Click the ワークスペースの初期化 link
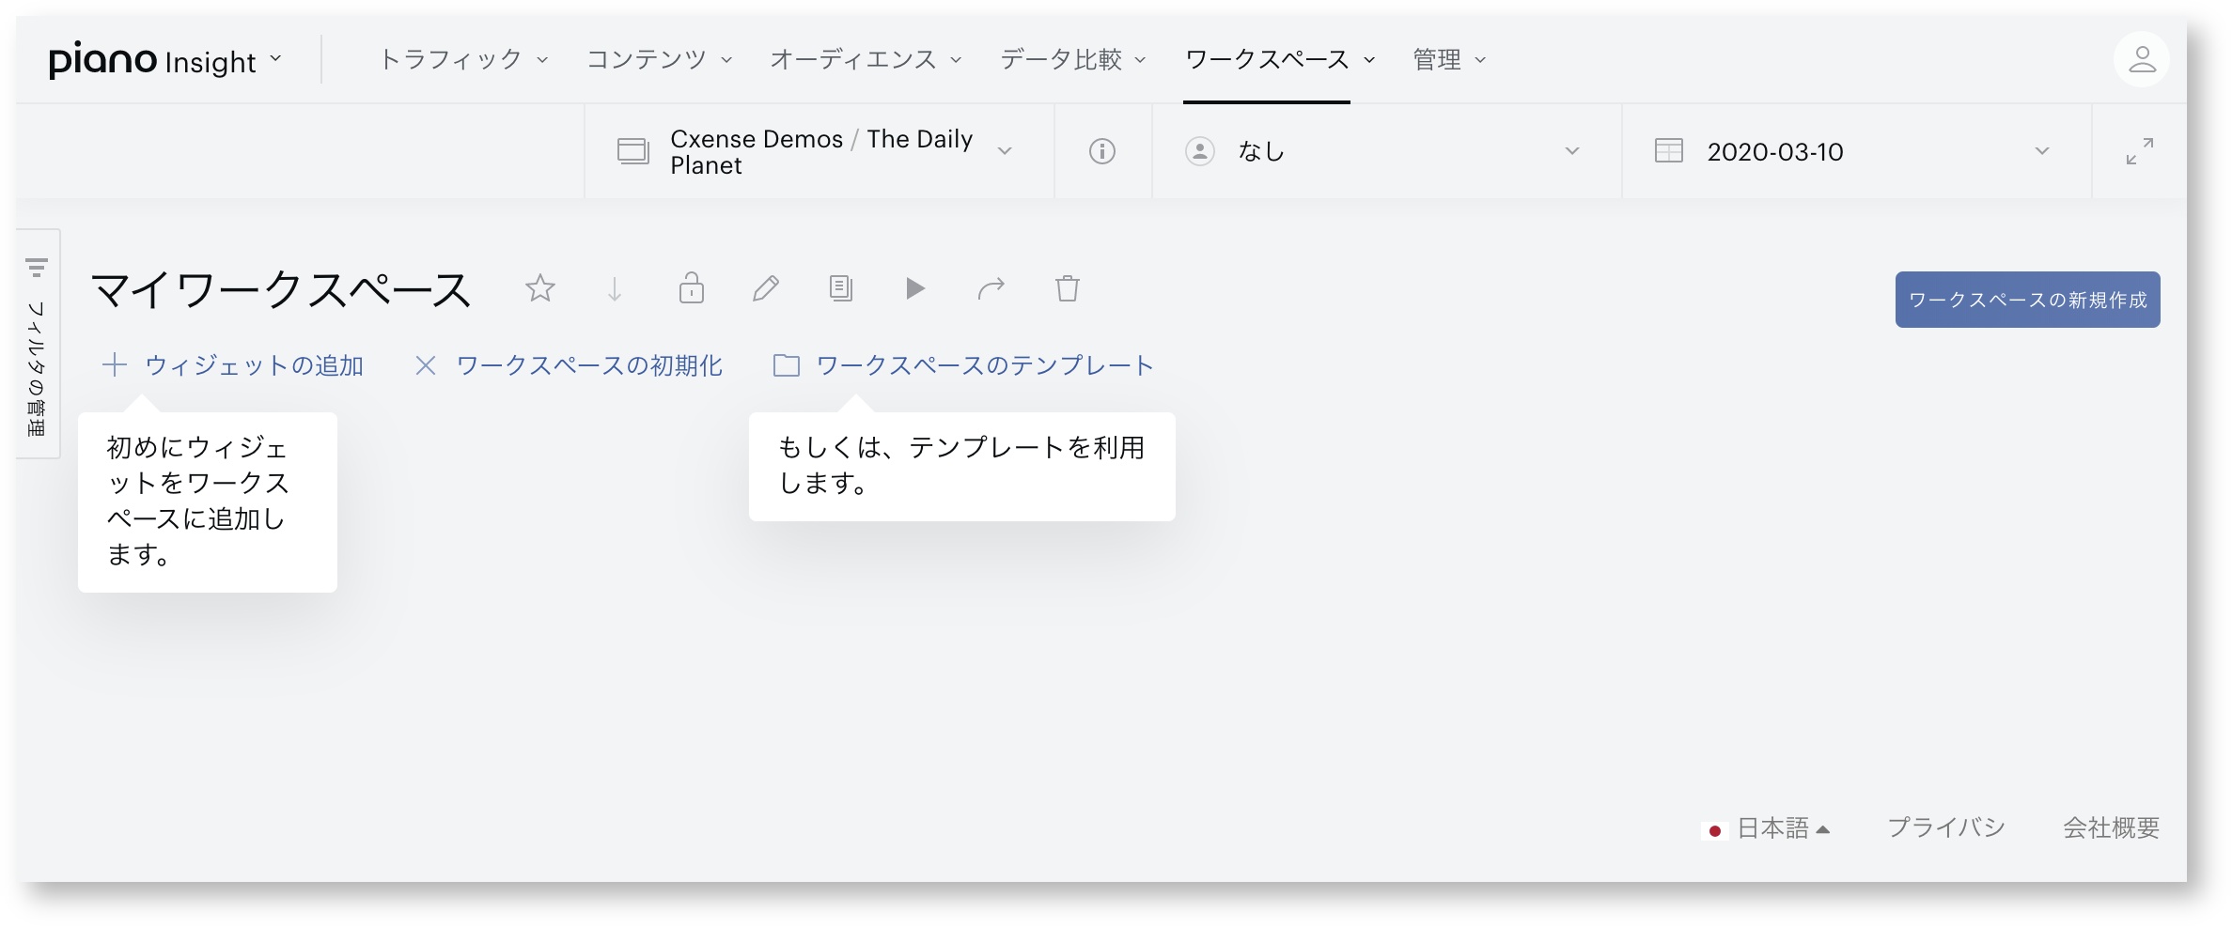Screen dimensions: 2232x927 tap(589, 365)
